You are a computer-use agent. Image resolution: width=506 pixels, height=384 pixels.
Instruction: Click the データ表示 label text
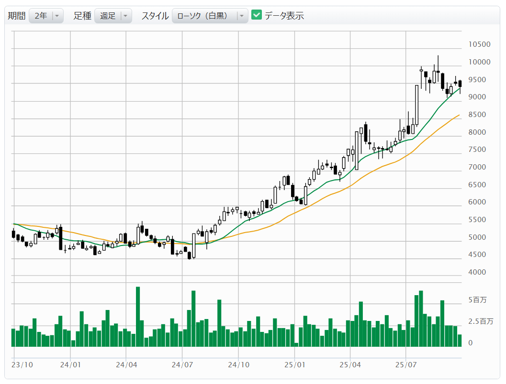point(284,16)
